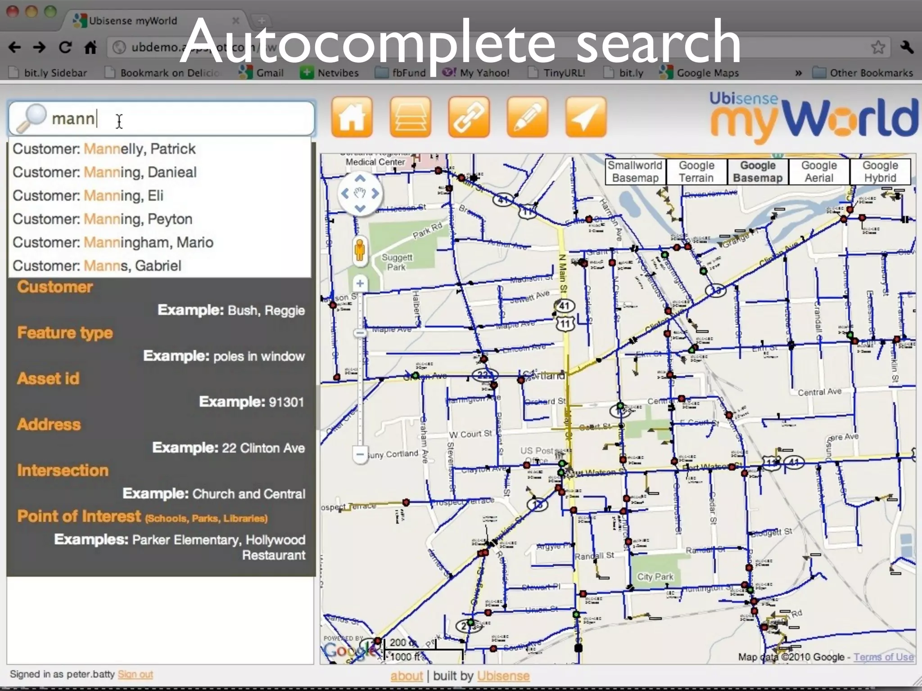
Task: Click the magnifying glass search icon
Action: point(31,119)
